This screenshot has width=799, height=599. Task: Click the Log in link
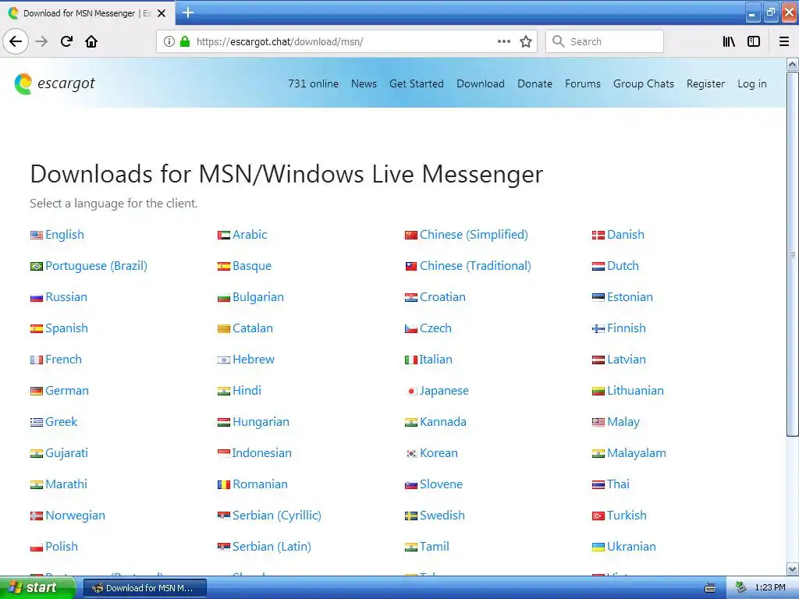[751, 83]
